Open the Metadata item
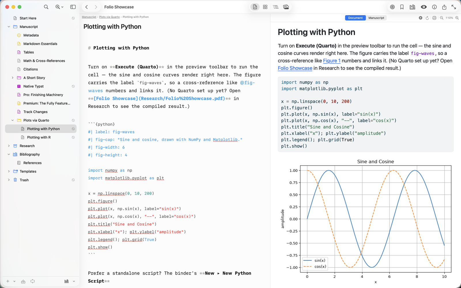 tap(31, 35)
